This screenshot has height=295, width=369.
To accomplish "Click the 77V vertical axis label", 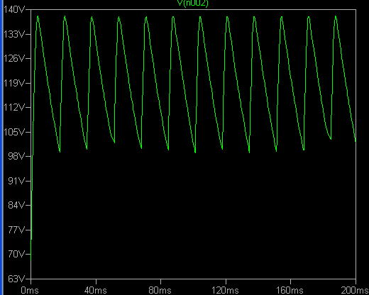I will click(16, 230).
